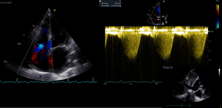This screenshot has height=108, width=222.
Task: Click the -2.0 time marker on the Doppler axis
Action: click(105, 84)
